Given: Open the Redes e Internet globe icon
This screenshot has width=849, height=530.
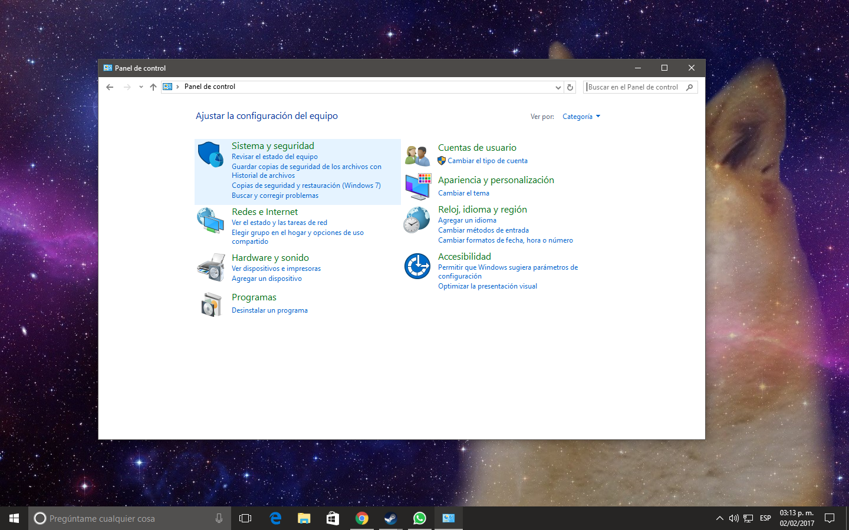Looking at the screenshot, I should (x=210, y=221).
